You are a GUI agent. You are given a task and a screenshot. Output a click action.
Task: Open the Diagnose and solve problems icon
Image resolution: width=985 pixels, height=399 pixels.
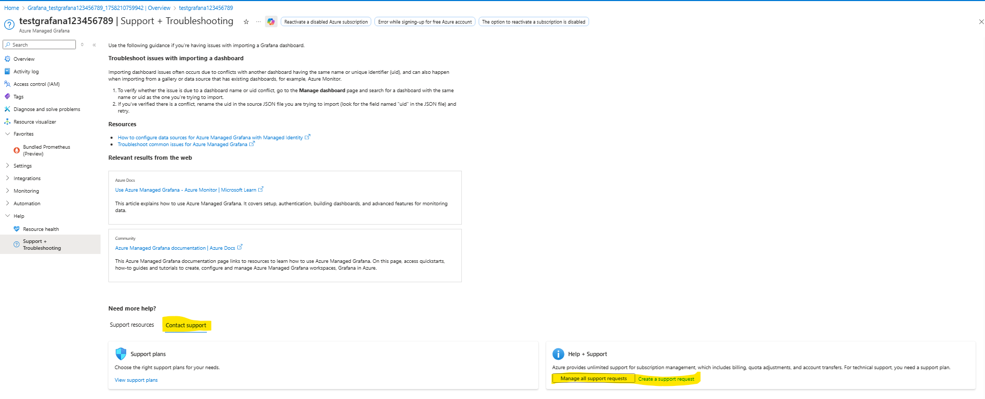click(7, 109)
